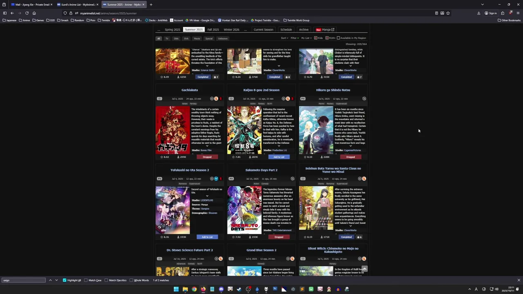Viewport: 523px width, 294px height.
Task: Open Production I.G studio link
Action: point(279,150)
